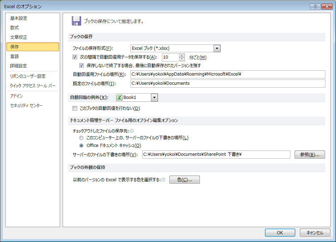The width and height of the screenshot is (336, 242).
Task: Click the info icon beside チェックアウトしたファイルの保存先
Action: (132, 131)
